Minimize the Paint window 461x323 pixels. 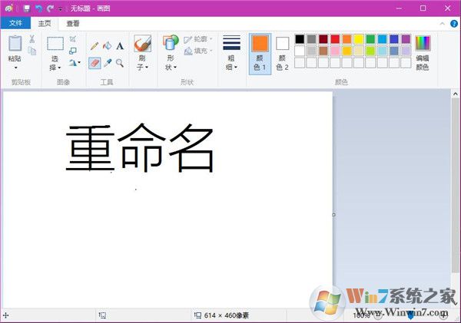(399, 8)
